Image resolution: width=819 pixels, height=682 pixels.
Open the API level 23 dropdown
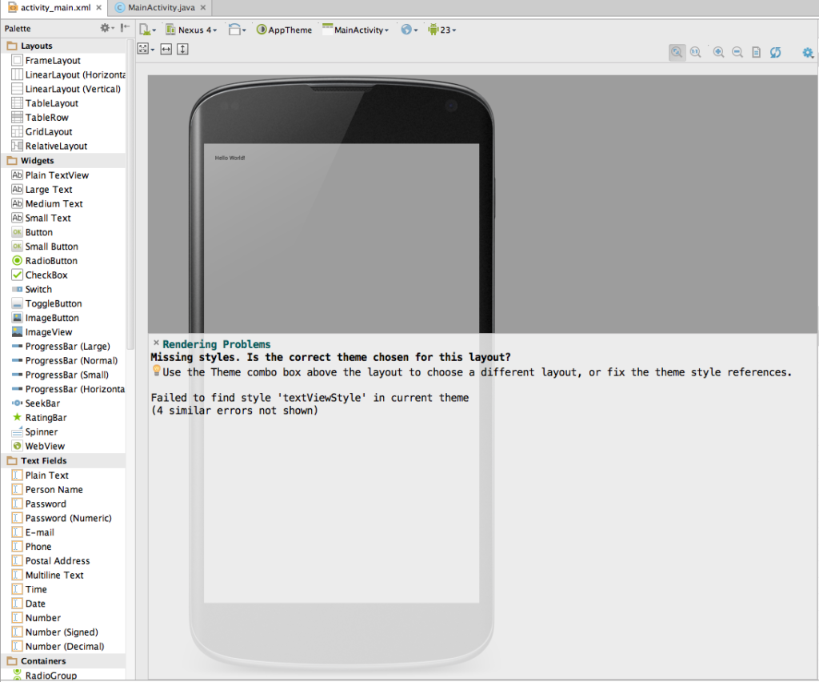click(x=441, y=30)
